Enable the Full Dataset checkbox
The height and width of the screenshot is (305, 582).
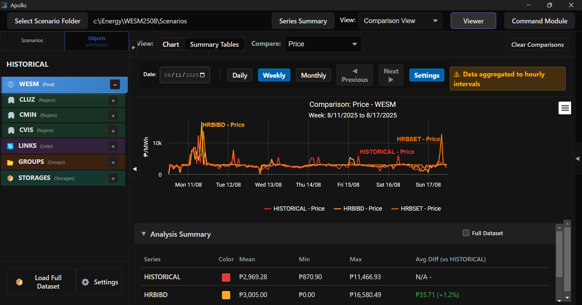[466, 233]
